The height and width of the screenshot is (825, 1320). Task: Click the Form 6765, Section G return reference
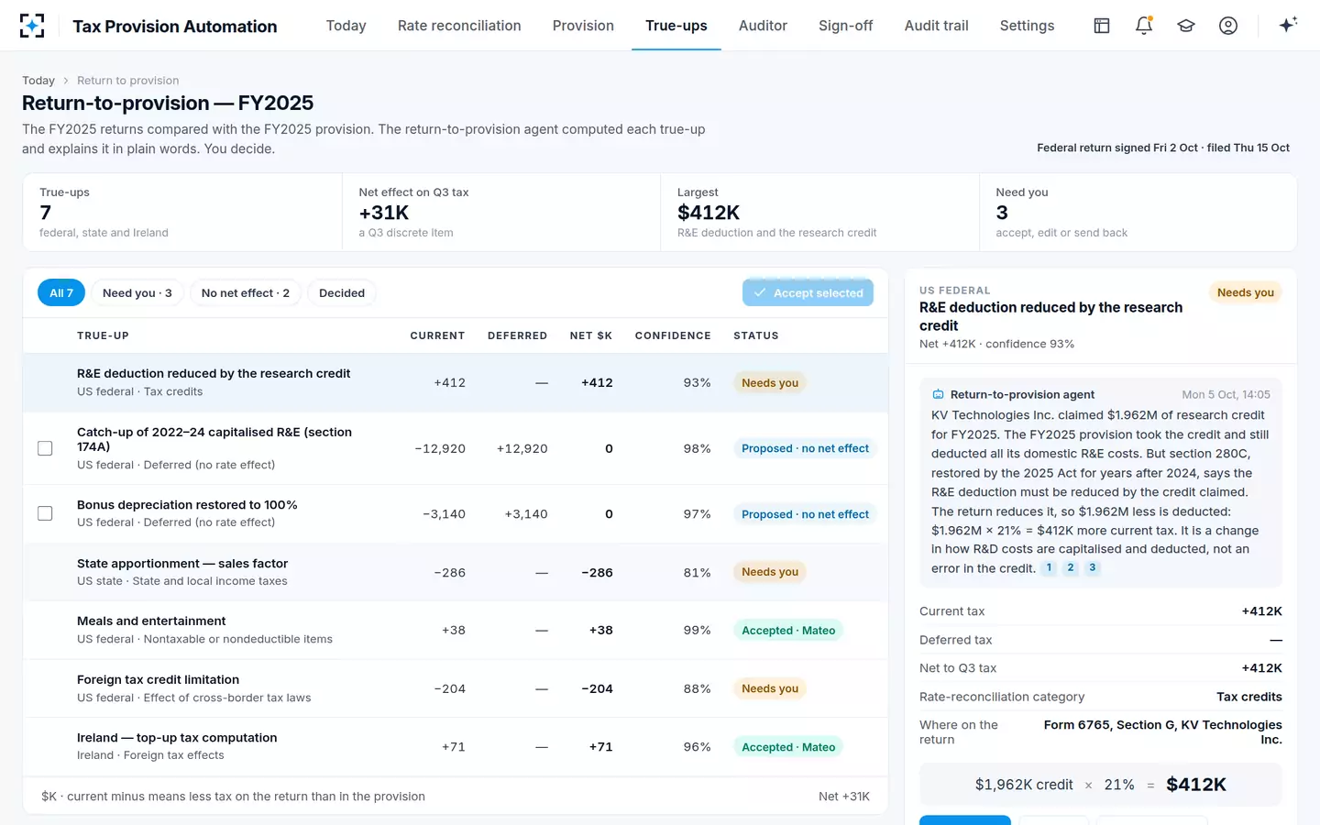click(x=1163, y=732)
